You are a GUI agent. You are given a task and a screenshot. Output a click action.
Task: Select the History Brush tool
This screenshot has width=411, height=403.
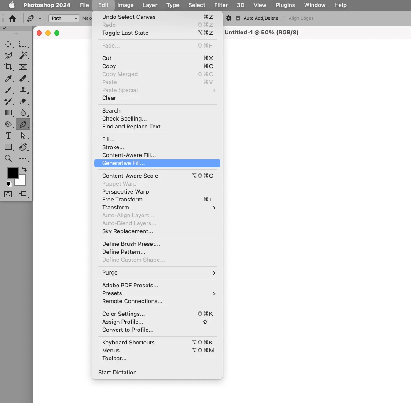[x=8, y=101]
